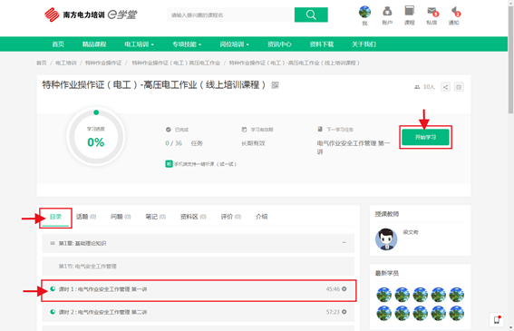The height and width of the screenshot is (331, 514).
Task: Go to 首页 in the green navigation bar
Action: tap(58, 44)
